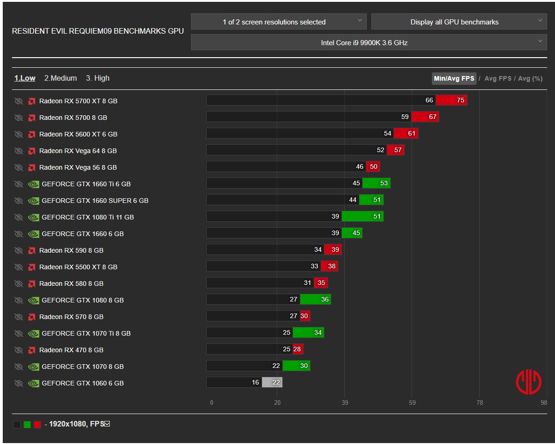Toggle visibility of Radeon RX Vega 64
555x444 pixels.
[18, 151]
